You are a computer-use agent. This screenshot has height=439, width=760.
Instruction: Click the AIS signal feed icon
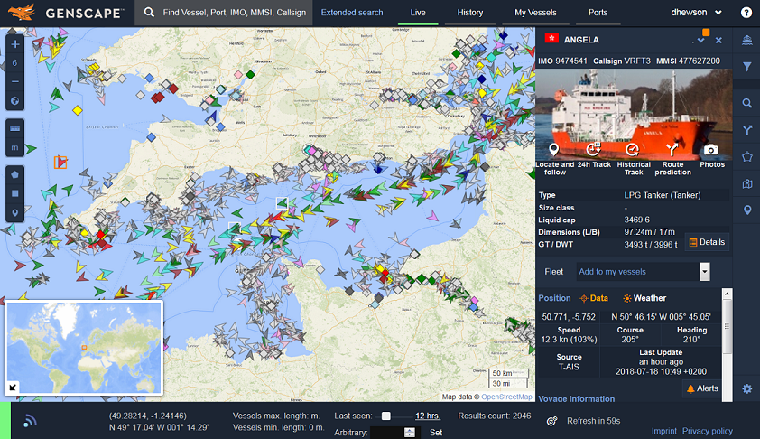tap(30, 421)
